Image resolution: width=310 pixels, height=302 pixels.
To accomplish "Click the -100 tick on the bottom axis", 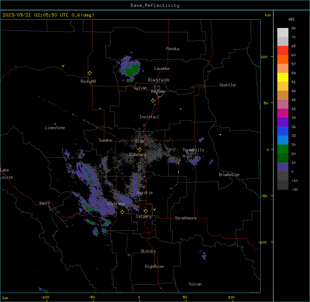I will coord(45,297).
